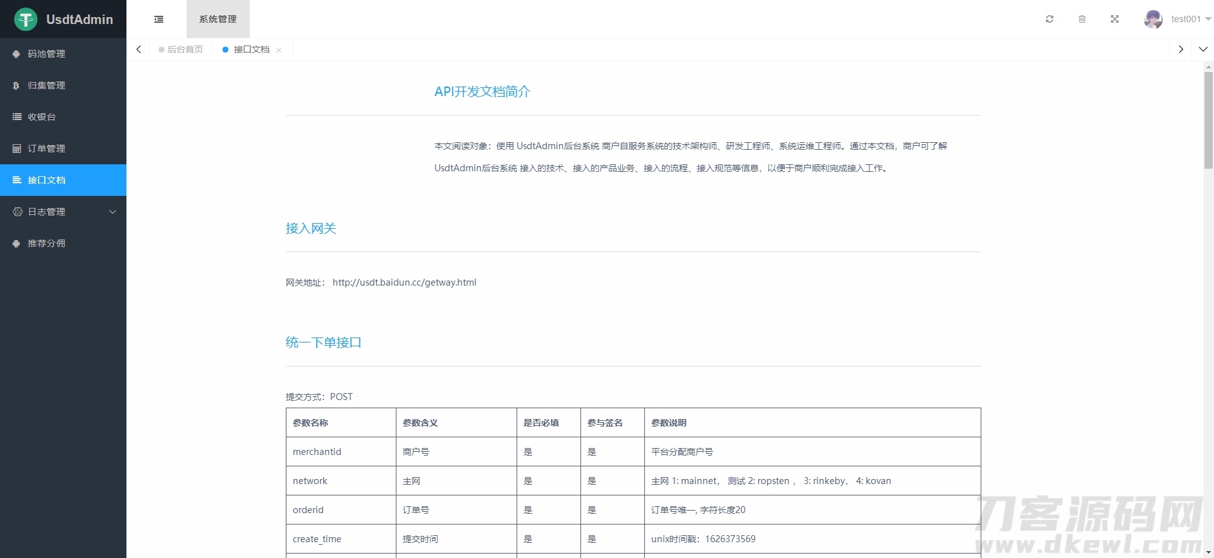Image resolution: width=1214 pixels, height=558 pixels.
Task: Open 订单管理 in the sidebar
Action: pos(47,149)
